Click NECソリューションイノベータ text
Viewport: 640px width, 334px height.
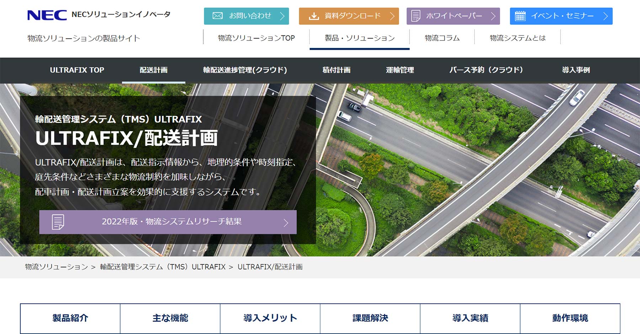[x=121, y=15]
